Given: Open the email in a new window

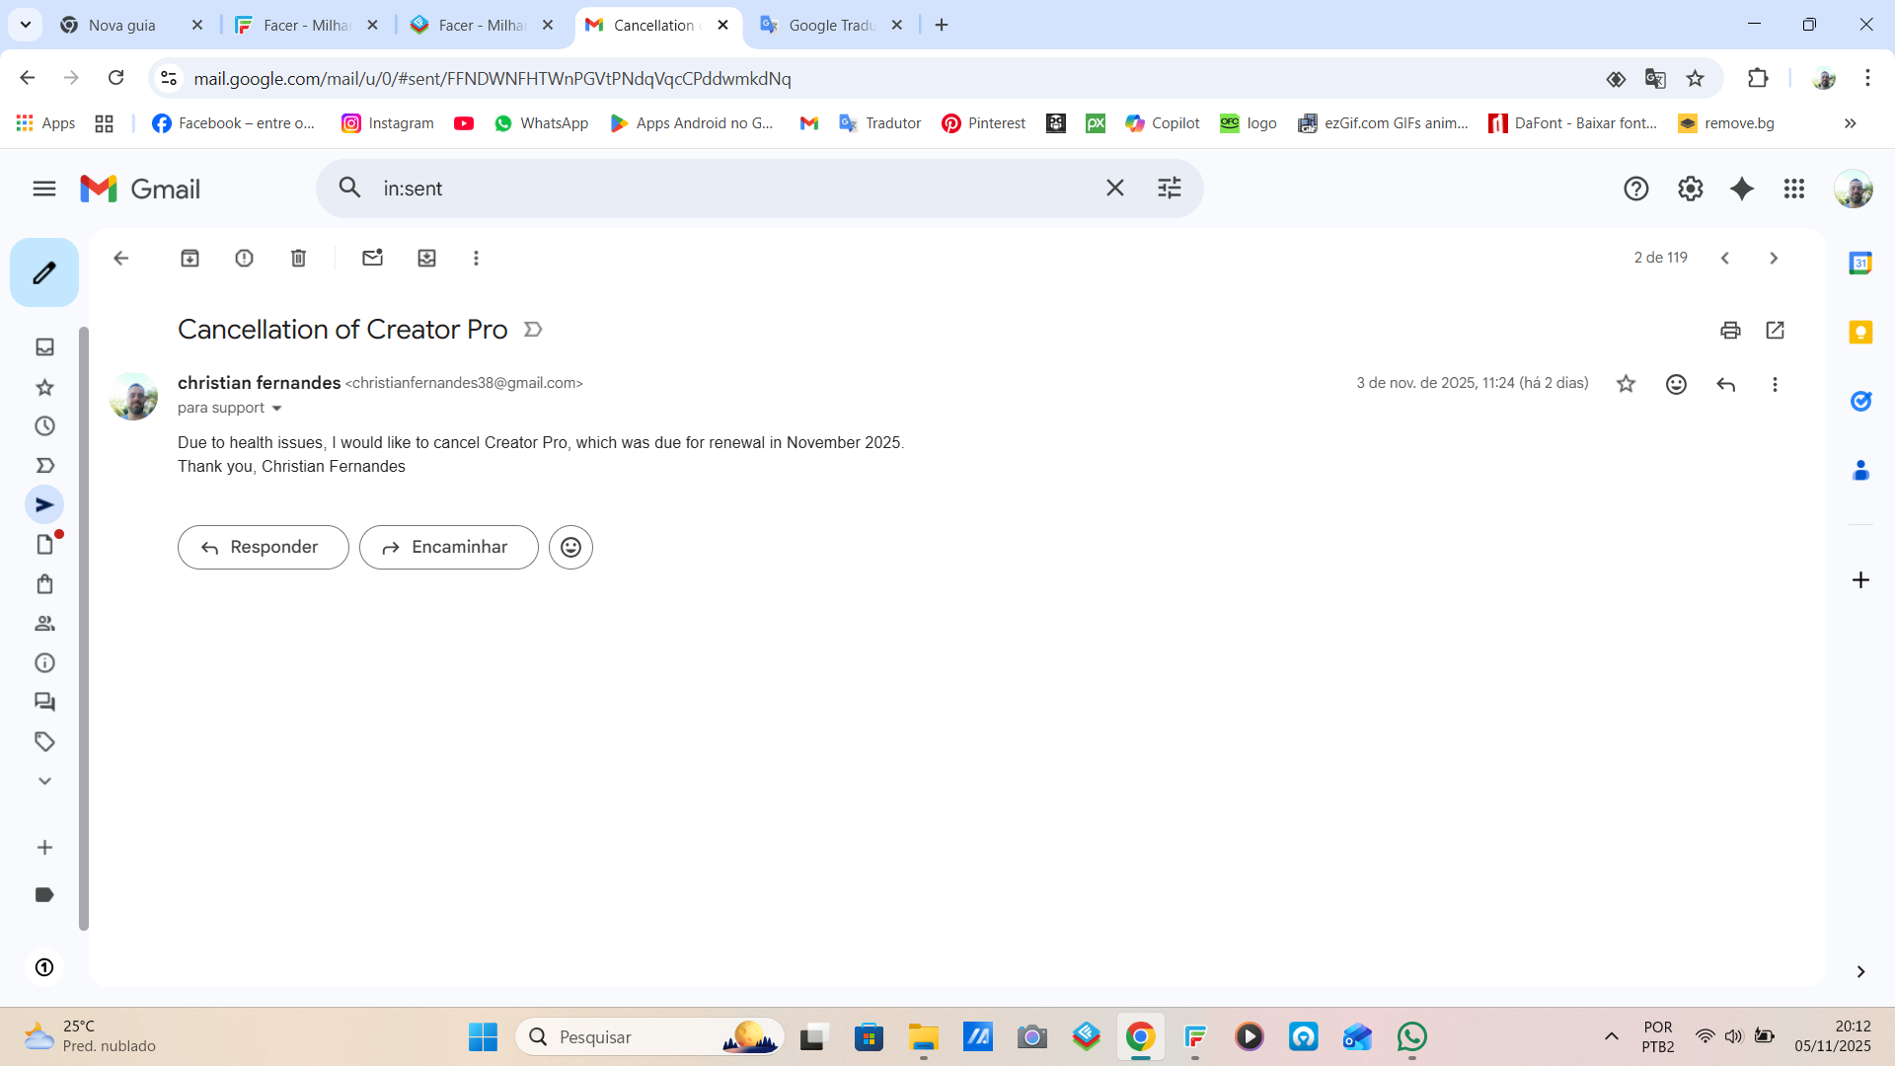Looking at the screenshot, I should click(1775, 331).
